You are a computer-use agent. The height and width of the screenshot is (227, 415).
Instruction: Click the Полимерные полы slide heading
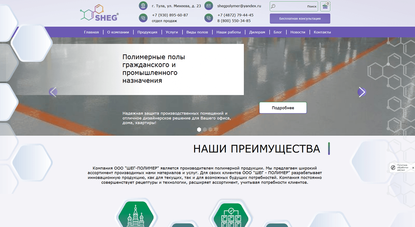[154, 69]
